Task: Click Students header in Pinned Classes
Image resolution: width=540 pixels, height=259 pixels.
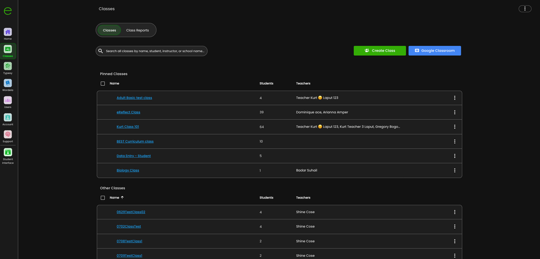Action: coord(266,84)
